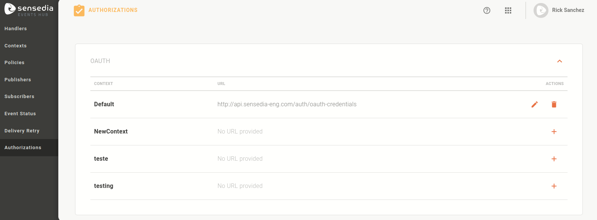
Task: Add a URL for NewContext
Action: [x=554, y=132]
